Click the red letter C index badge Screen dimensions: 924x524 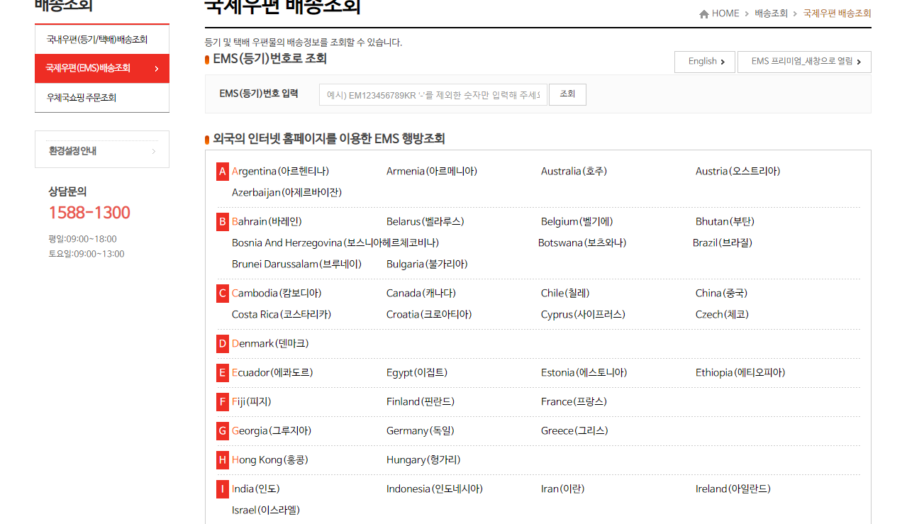[223, 294]
